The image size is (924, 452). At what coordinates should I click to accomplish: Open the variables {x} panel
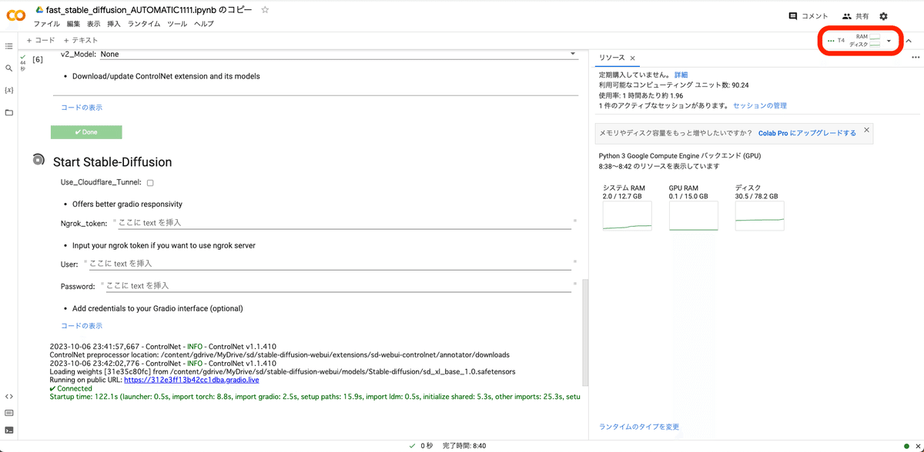pos(9,90)
